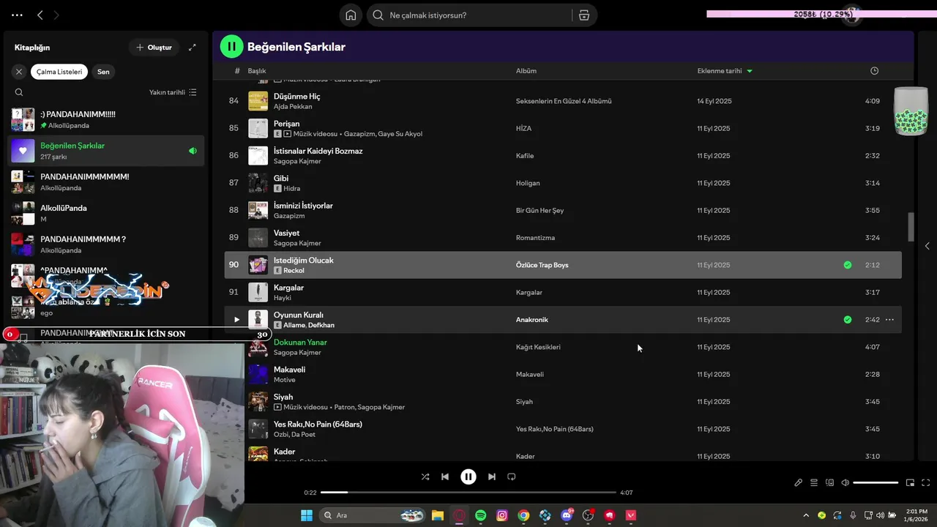
Task: Play the Oyunun Kuralı row play arrow
Action: (x=236, y=320)
